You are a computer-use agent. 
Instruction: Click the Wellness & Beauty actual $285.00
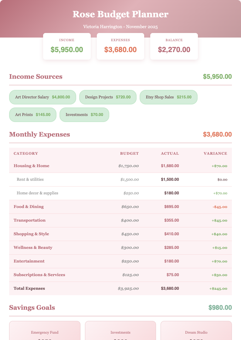(172, 248)
